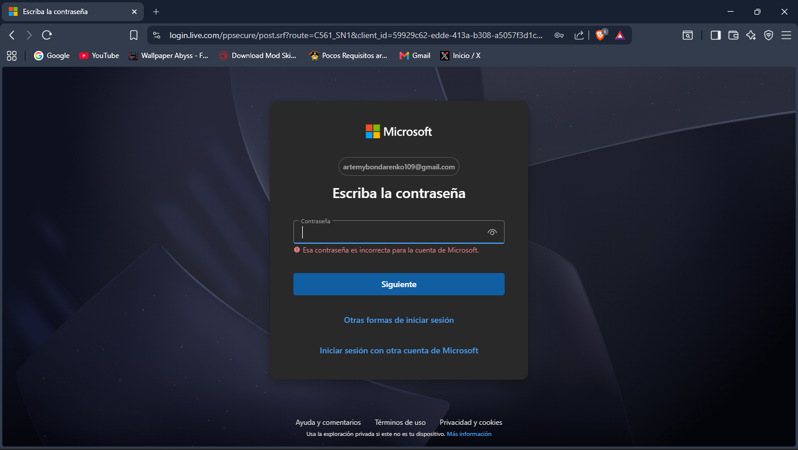Image resolution: width=798 pixels, height=450 pixels.
Task: Open the Google bookmark
Action: (52, 56)
